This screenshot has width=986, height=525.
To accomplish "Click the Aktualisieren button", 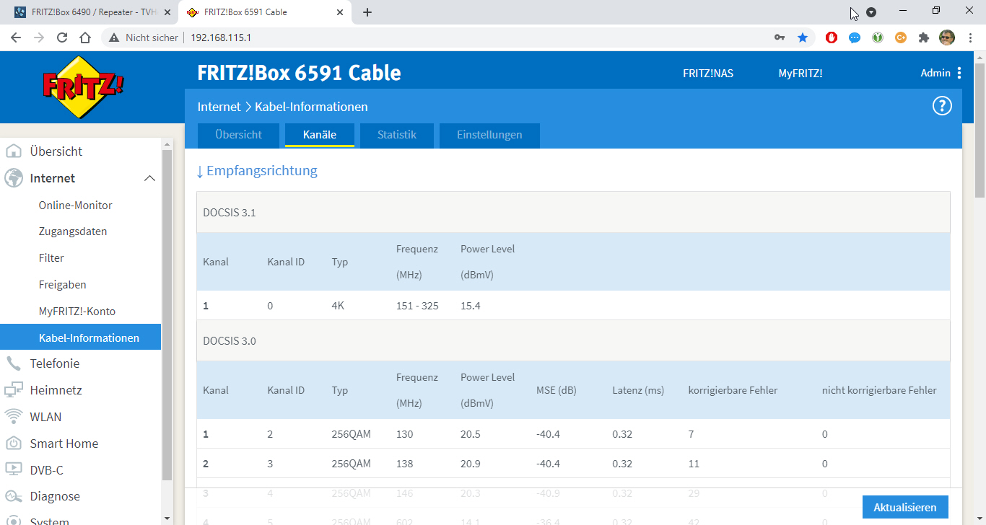I will coord(905,507).
